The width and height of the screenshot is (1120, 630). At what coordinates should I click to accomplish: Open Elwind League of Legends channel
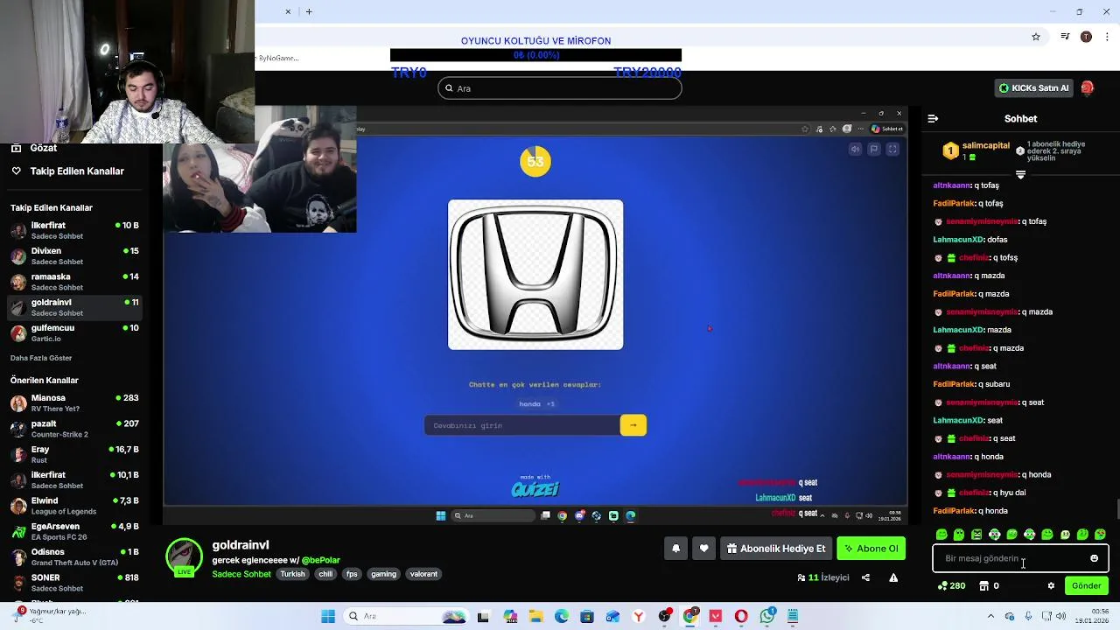(x=75, y=506)
